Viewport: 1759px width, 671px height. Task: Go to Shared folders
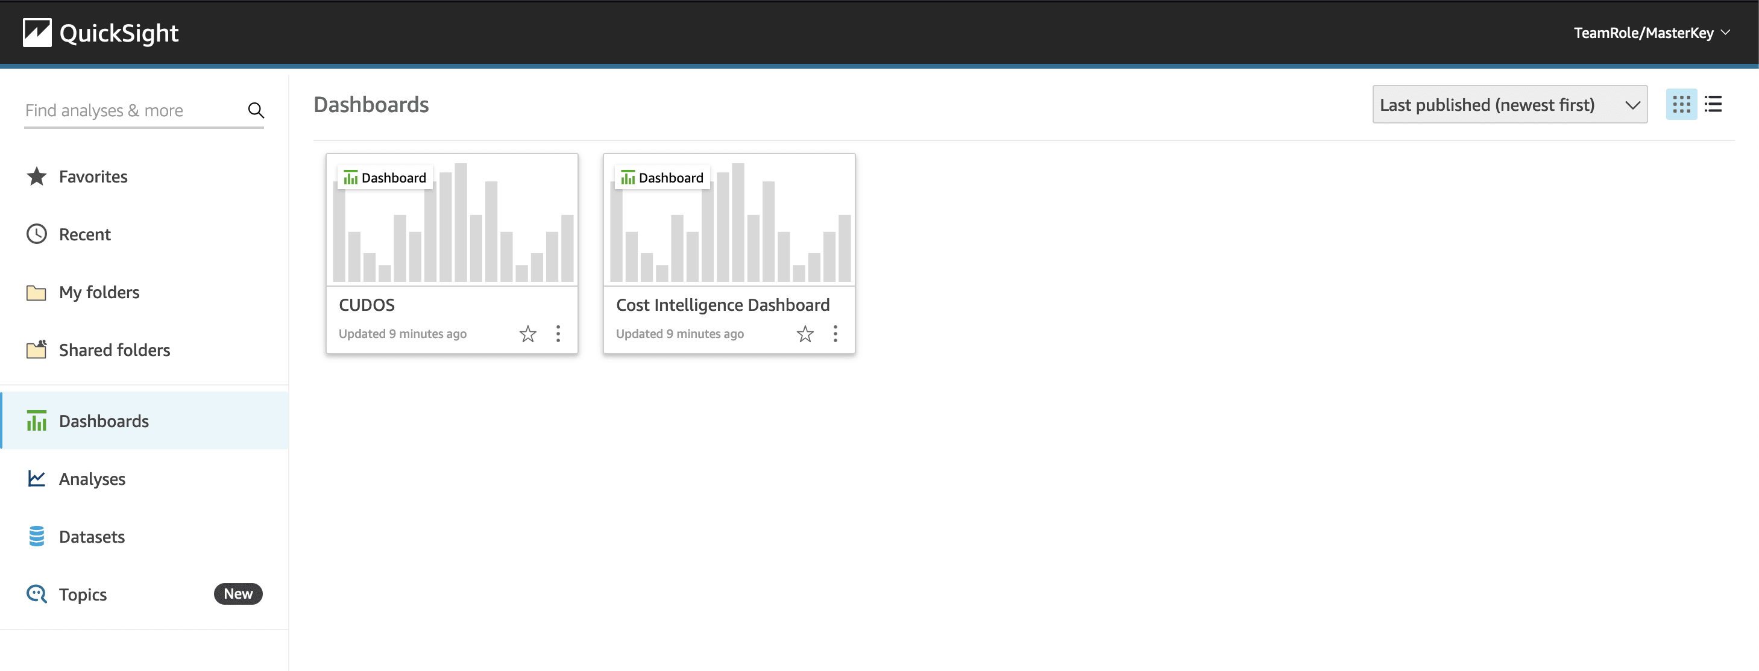click(144, 350)
